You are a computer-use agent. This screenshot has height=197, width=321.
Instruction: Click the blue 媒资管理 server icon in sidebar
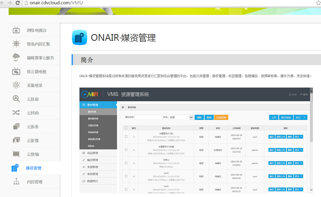[x=15, y=168]
